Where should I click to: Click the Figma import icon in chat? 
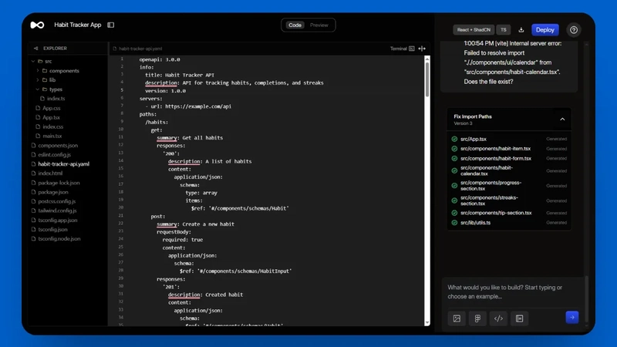[x=477, y=318]
